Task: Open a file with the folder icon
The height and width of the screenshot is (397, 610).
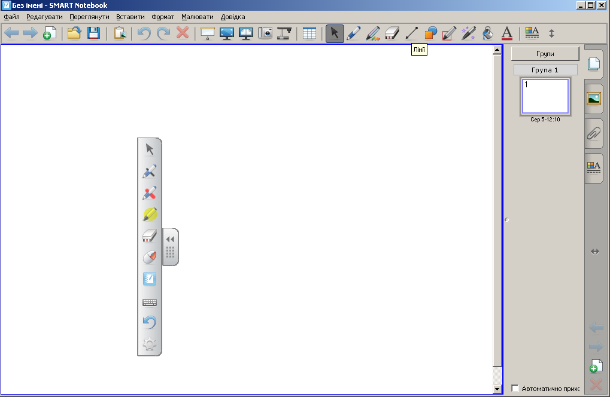Action: coord(74,33)
